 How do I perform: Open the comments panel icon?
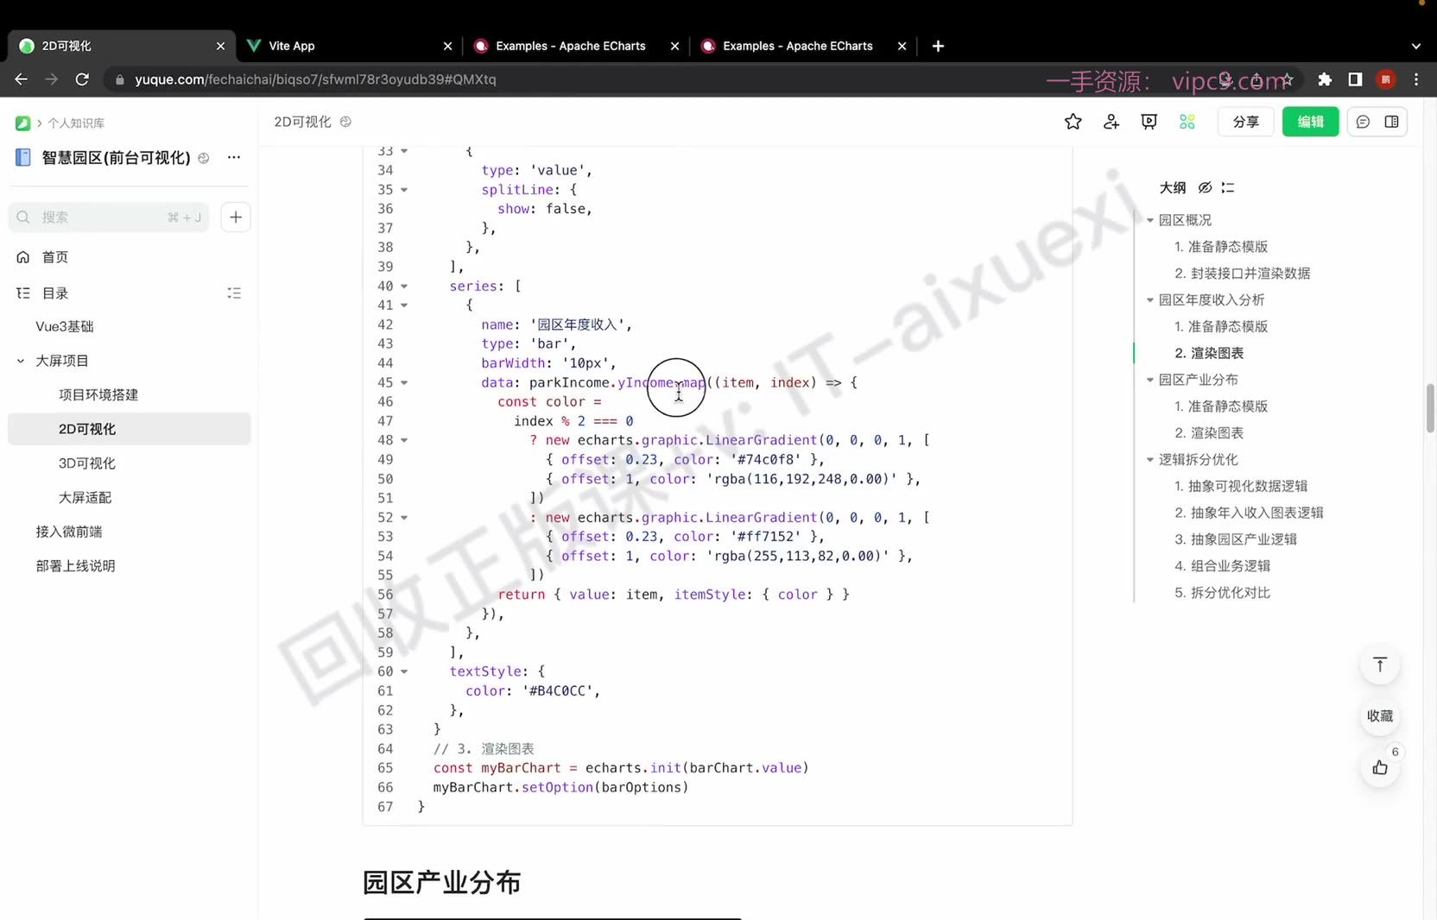1363,122
